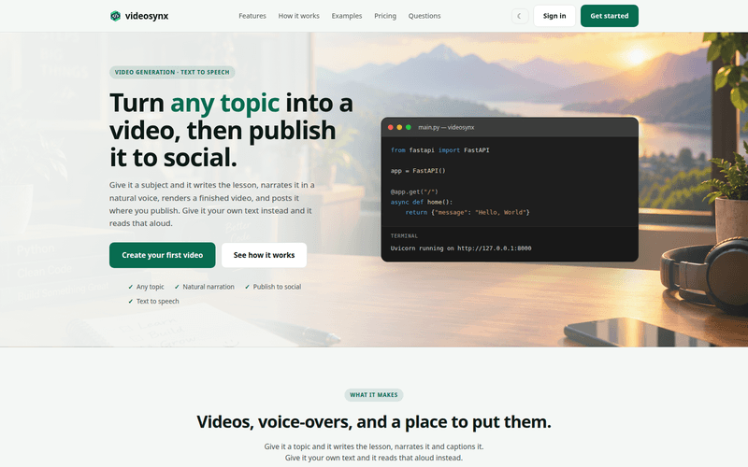Click the Get started button
The image size is (748, 467).
610,16
